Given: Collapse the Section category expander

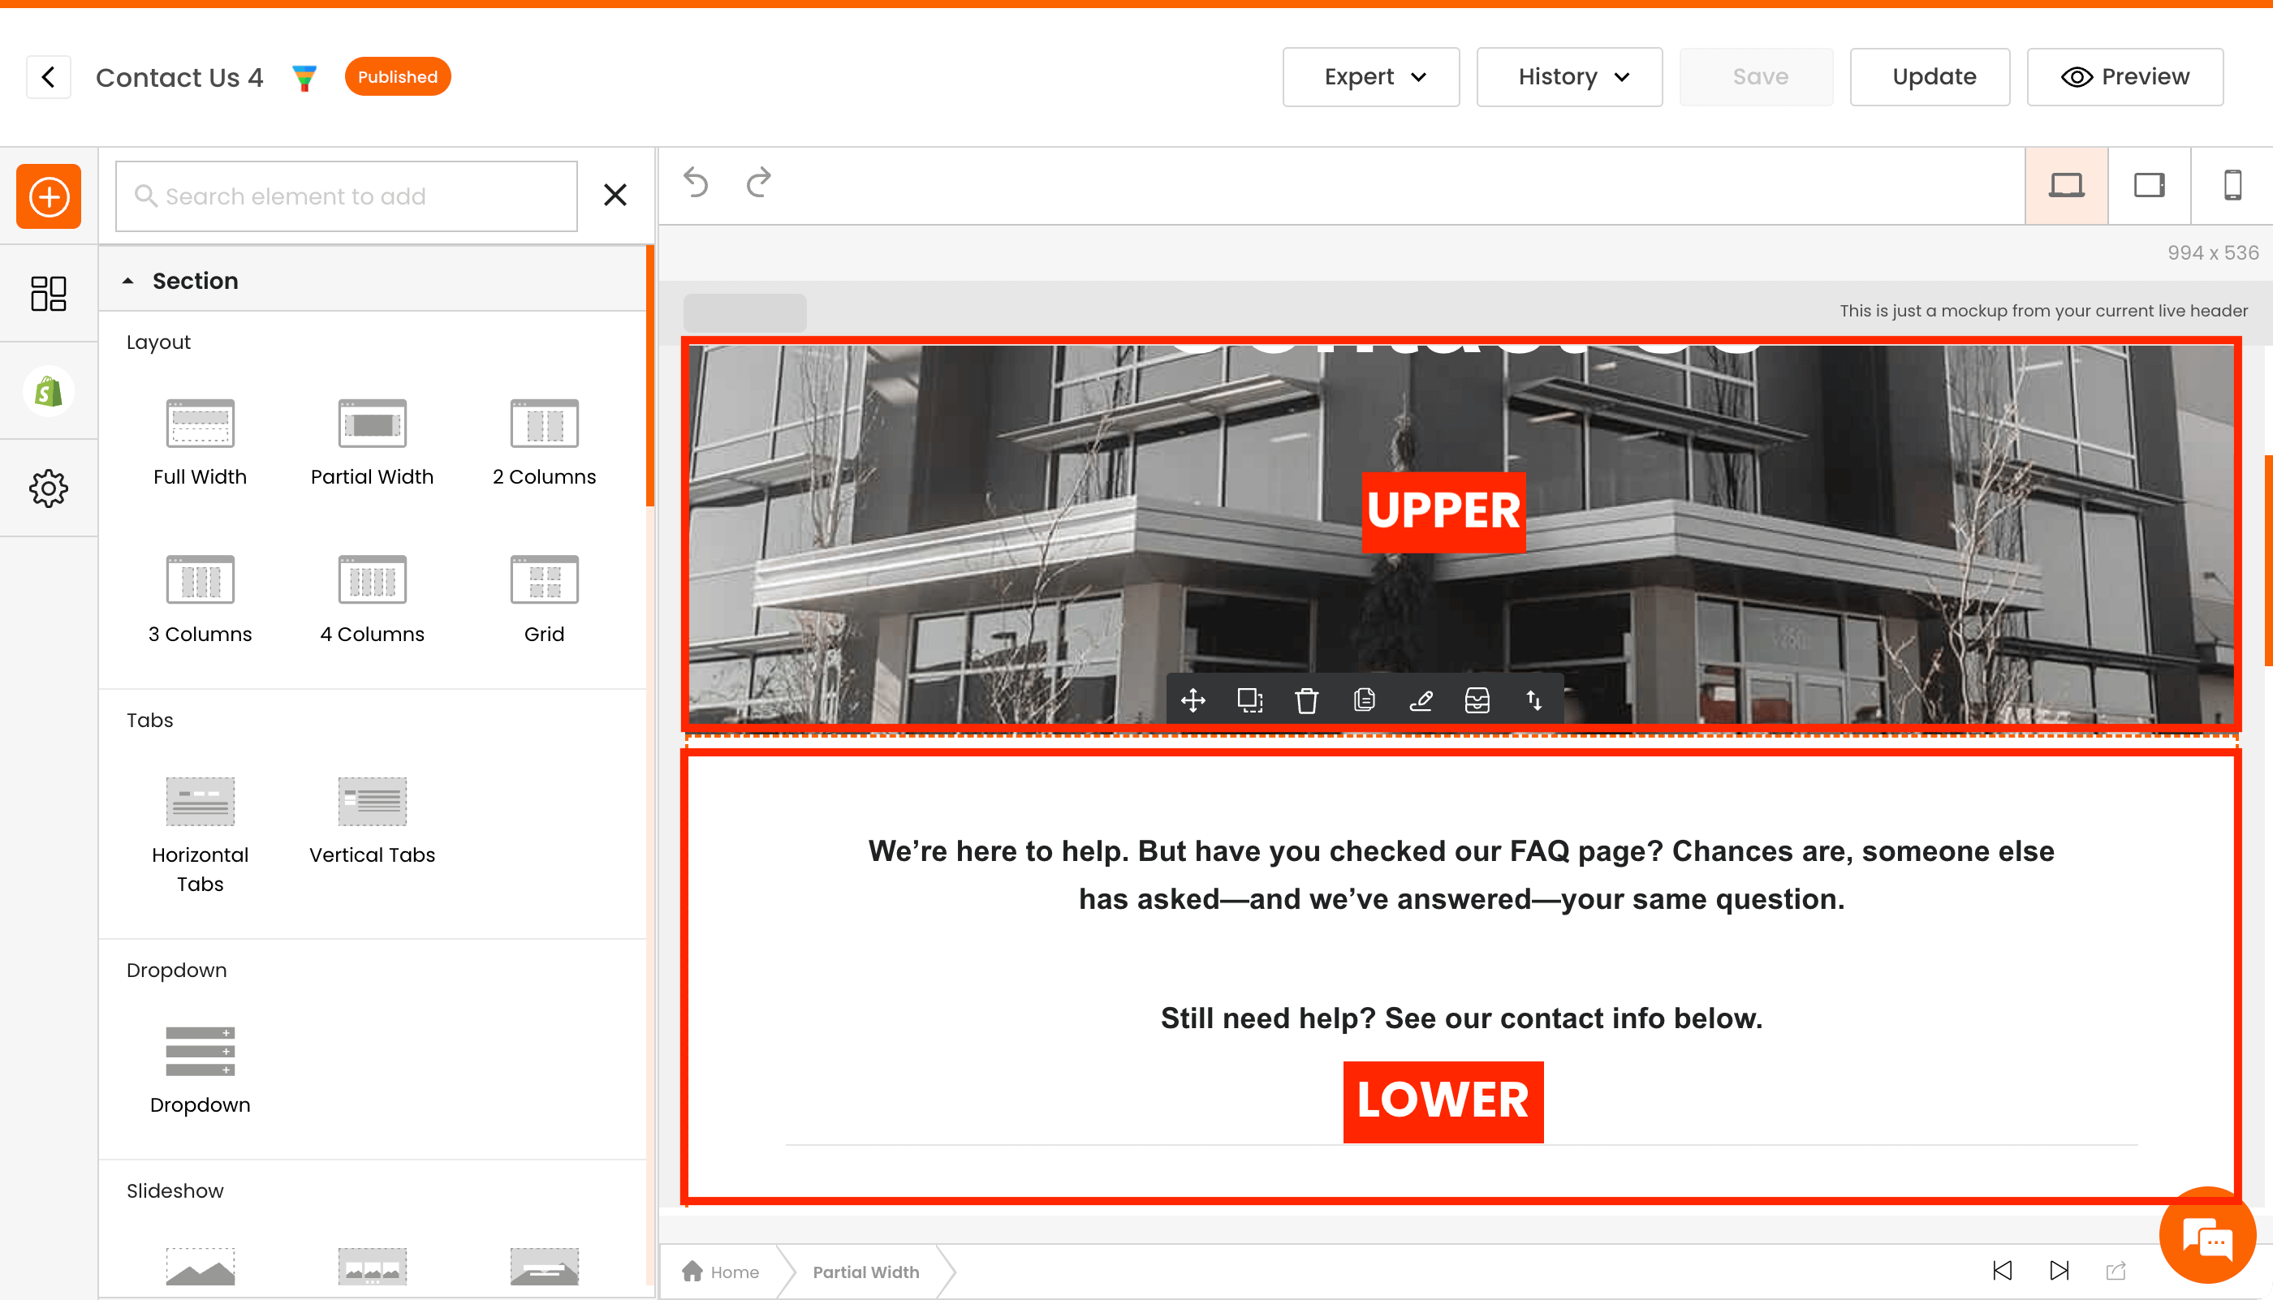Looking at the screenshot, I should click(128, 282).
